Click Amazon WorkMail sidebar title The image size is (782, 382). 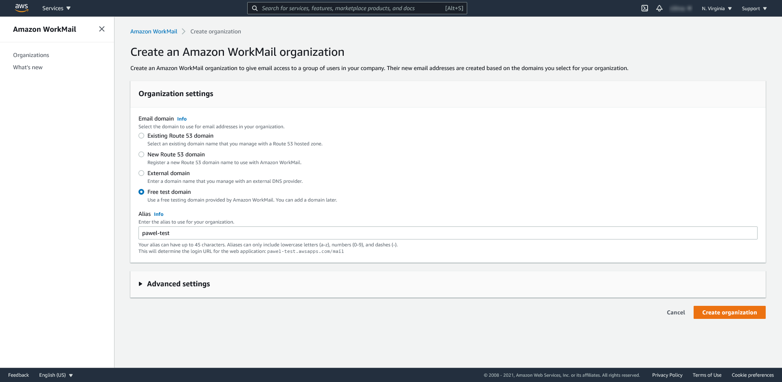(44, 29)
